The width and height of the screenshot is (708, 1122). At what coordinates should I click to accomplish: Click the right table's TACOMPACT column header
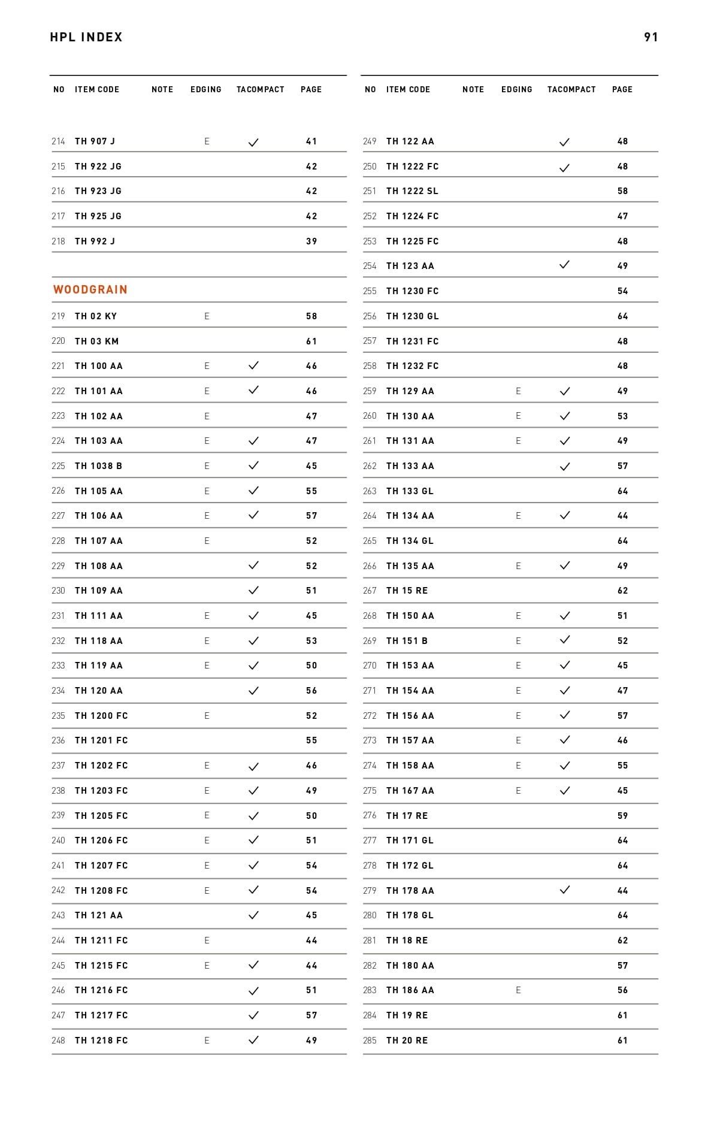coord(571,89)
